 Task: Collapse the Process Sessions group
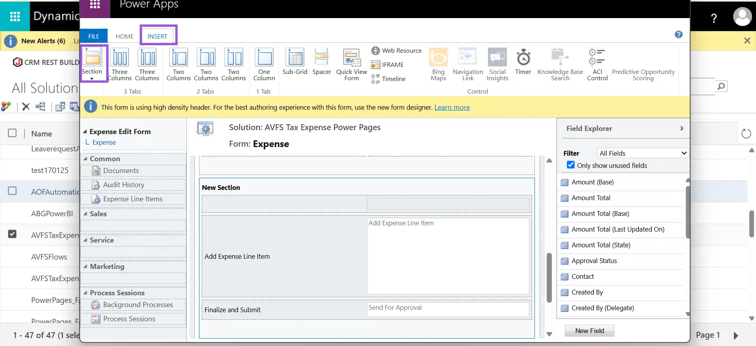point(85,293)
